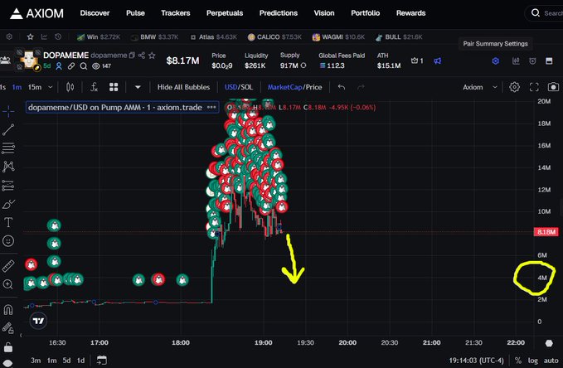
Task: Open the Axiom chart source dropdown
Action: point(480,87)
